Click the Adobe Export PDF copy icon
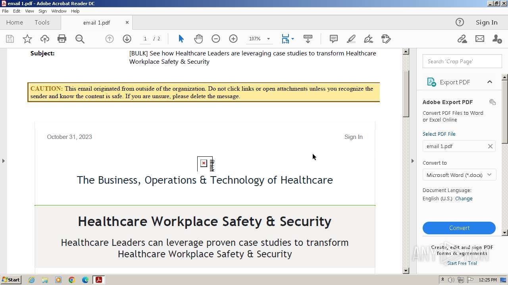The image size is (508, 285). point(493,102)
